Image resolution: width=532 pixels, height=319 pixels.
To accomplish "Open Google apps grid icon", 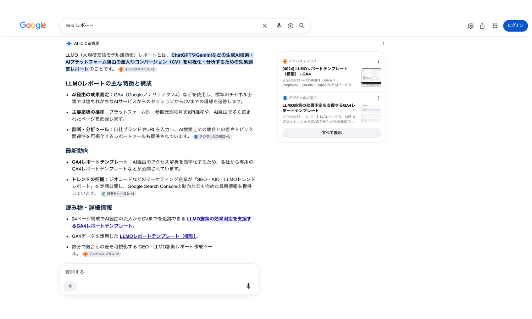I will click(x=495, y=26).
